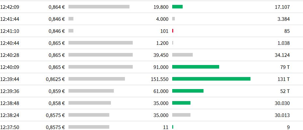Click the gray volume bar beside 39.450
The image size is (303, 130).
182,55
